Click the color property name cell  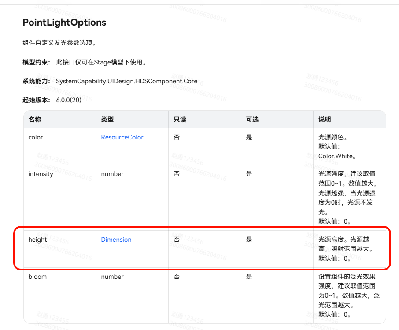point(36,137)
